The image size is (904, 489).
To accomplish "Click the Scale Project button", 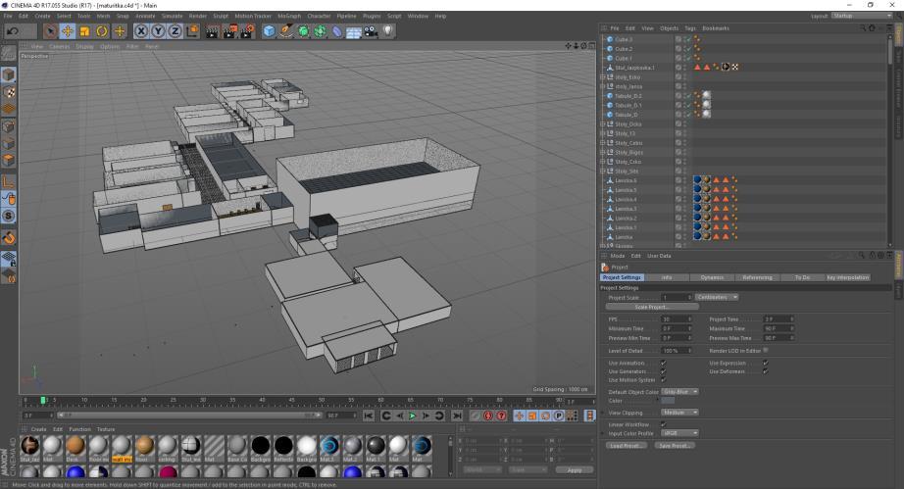I will 652,307.
